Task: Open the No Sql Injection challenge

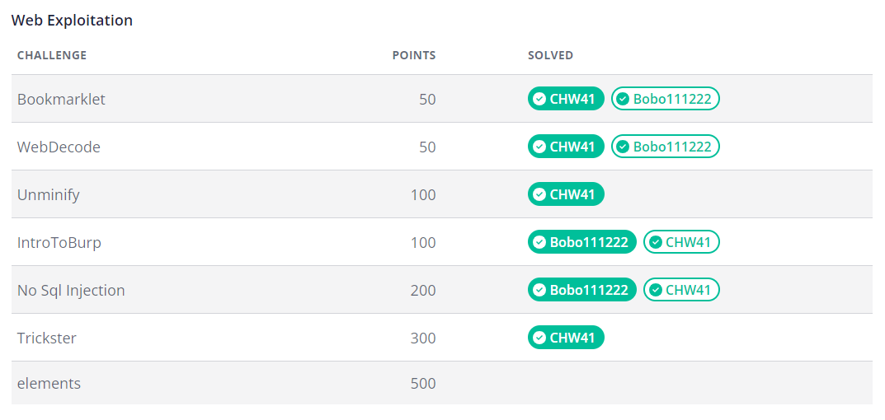Action: point(71,291)
